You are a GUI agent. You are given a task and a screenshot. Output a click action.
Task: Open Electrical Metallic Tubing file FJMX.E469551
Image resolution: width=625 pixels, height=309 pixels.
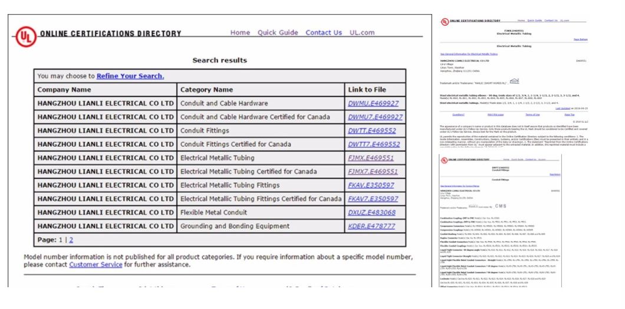click(x=371, y=158)
